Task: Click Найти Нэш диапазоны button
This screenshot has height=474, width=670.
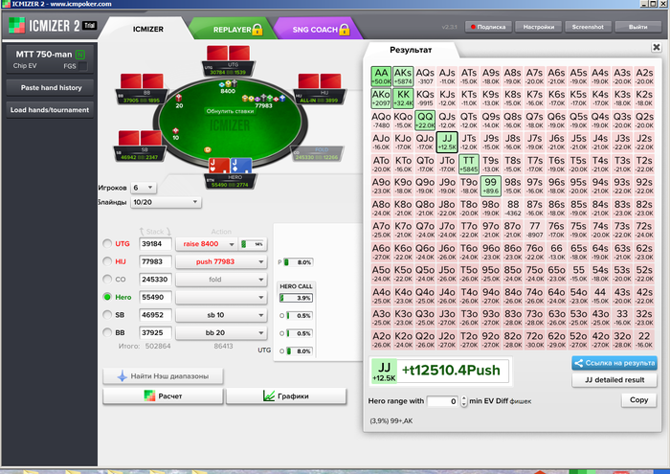Action: pyautogui.click(x=163, y=376)
